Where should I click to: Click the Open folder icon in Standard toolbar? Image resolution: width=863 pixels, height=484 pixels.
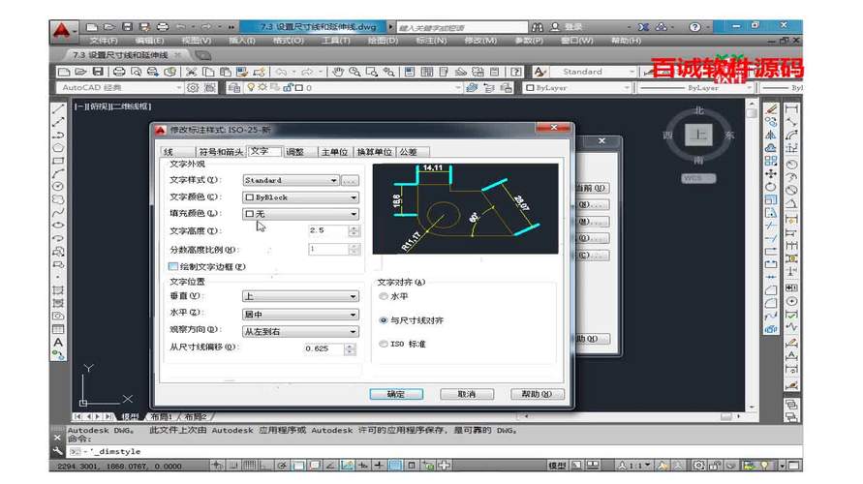(81, 72)
